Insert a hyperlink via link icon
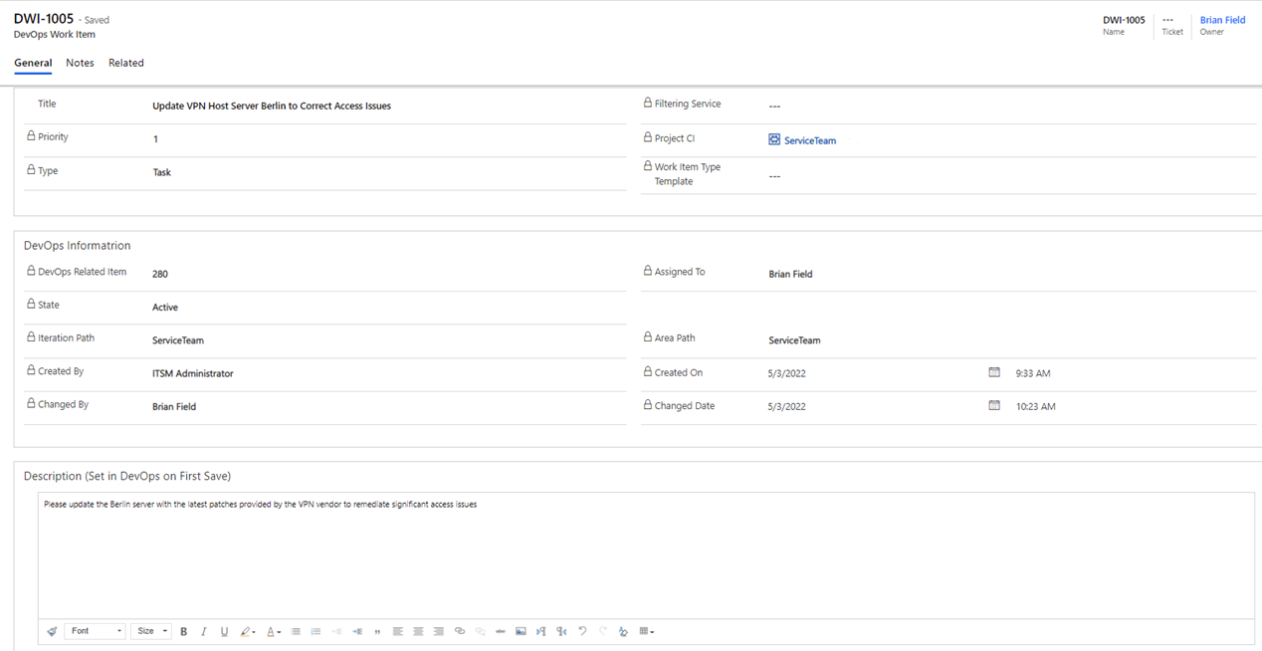 coord(459,631)
